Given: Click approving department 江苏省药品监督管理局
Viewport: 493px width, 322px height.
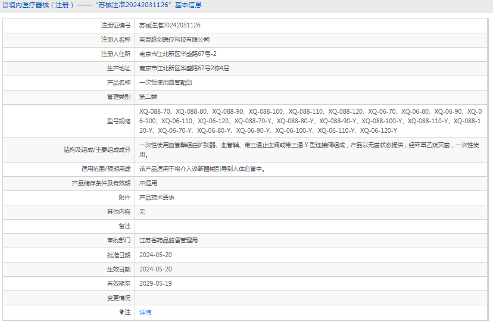Looking at the screenshot, I should 169,240.
